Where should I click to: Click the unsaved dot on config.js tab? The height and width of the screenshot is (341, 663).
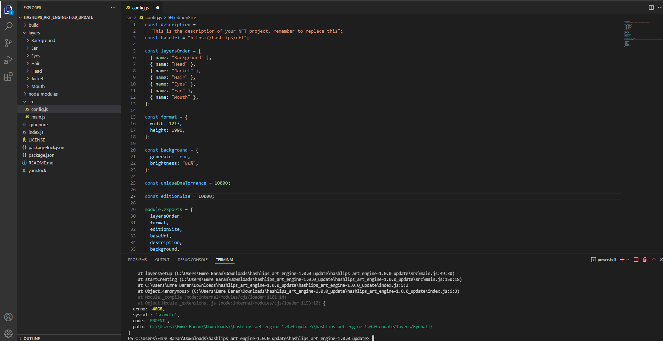158,8
